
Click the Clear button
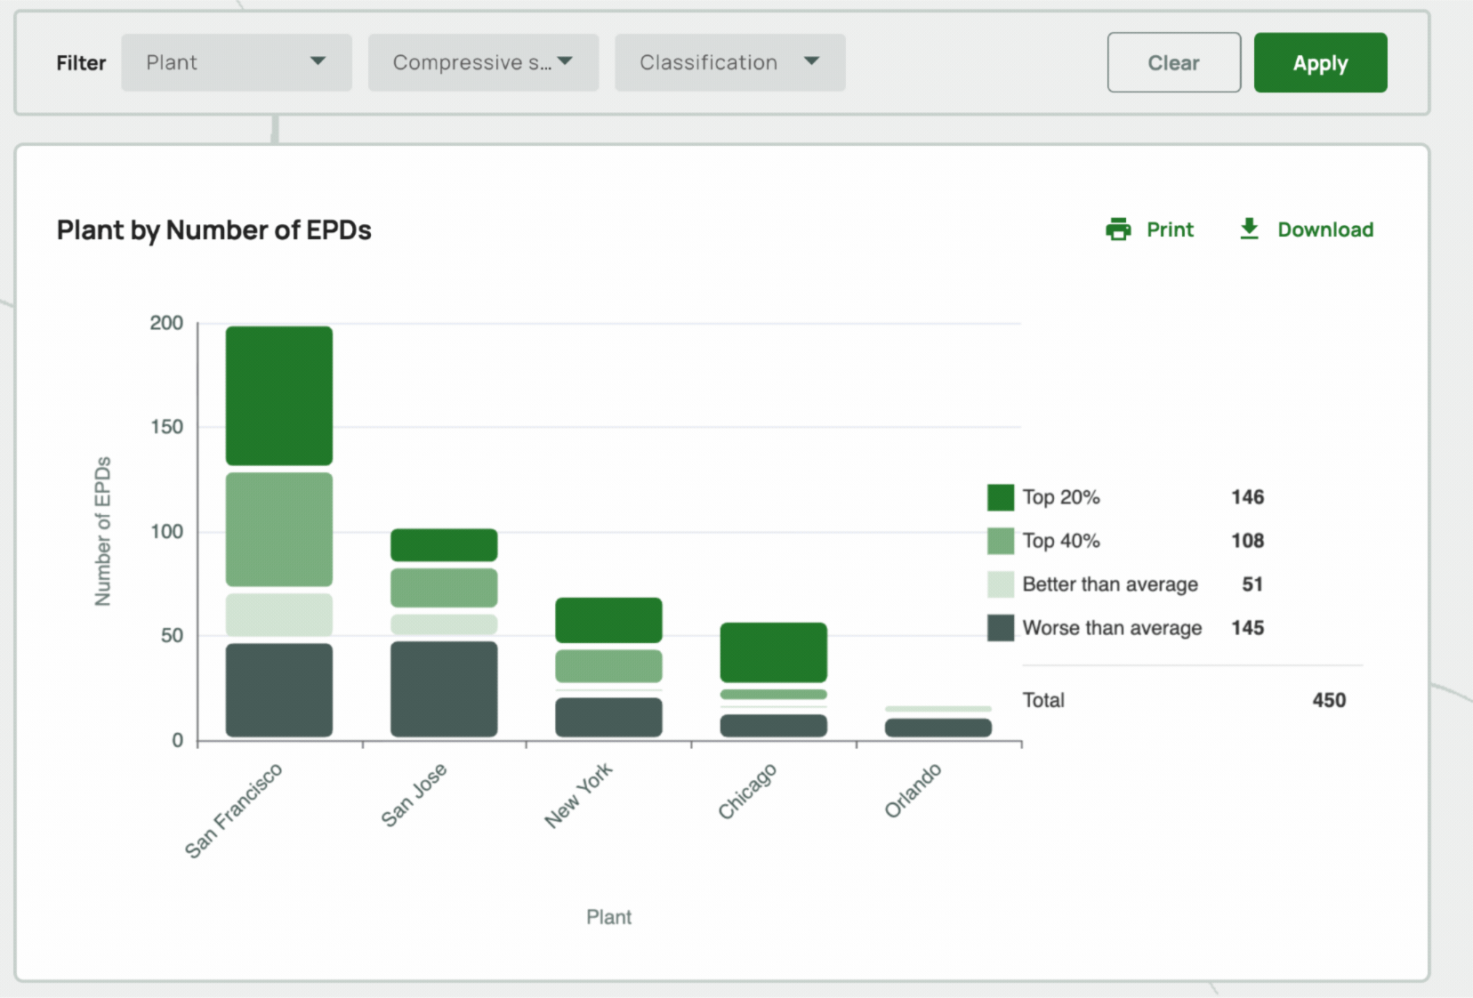1173,62
